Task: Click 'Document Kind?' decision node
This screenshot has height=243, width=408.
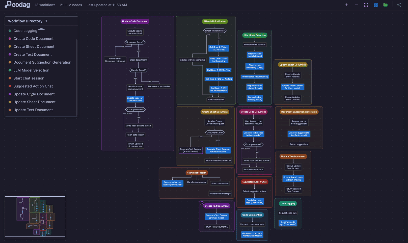Action: [215, 133]
